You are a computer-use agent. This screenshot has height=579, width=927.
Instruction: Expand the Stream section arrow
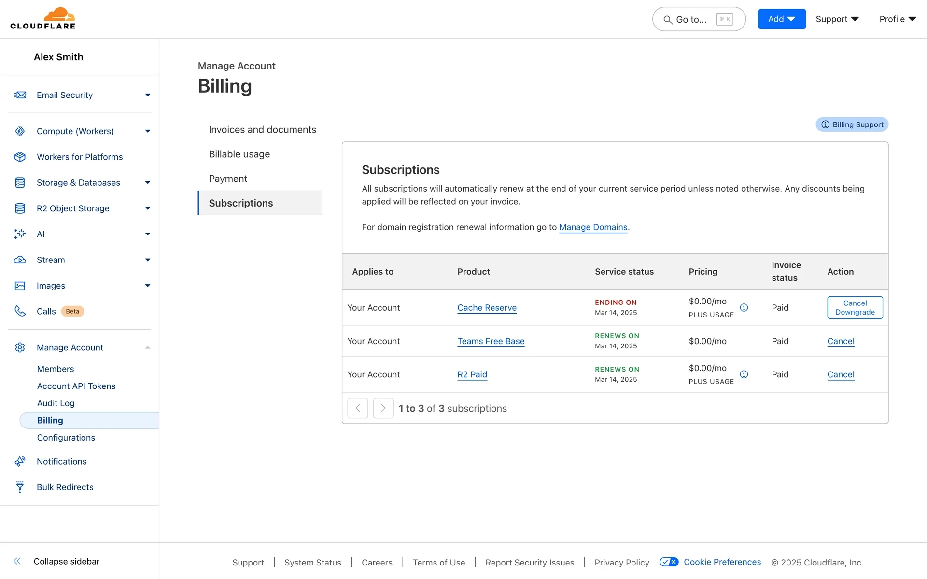(148, 260)
